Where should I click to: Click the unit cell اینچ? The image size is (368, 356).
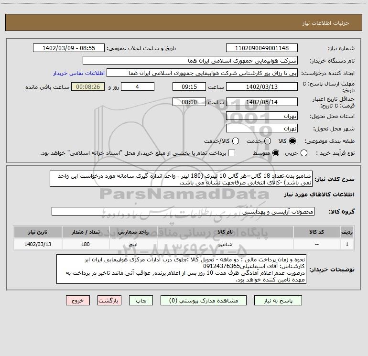[x=133, y=244]
